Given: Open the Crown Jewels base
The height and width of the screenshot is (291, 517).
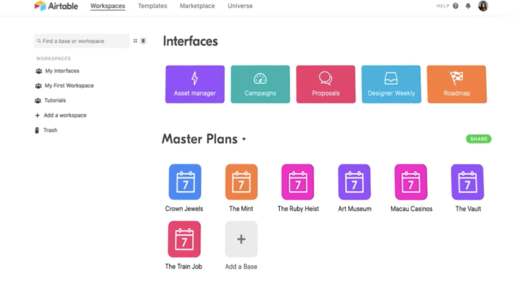Looking at the screenshot, I should coord(184,182).
